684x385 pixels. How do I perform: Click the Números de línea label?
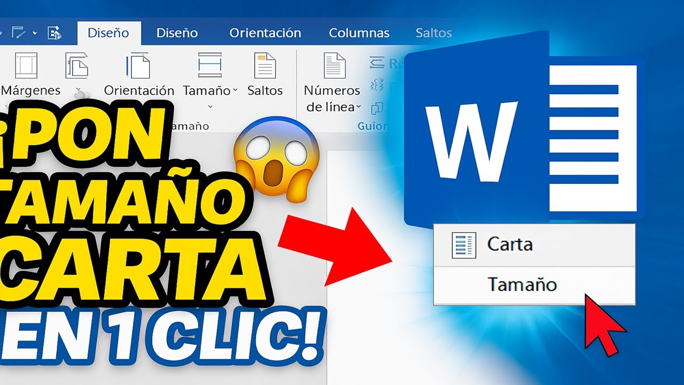coord(332,99)
